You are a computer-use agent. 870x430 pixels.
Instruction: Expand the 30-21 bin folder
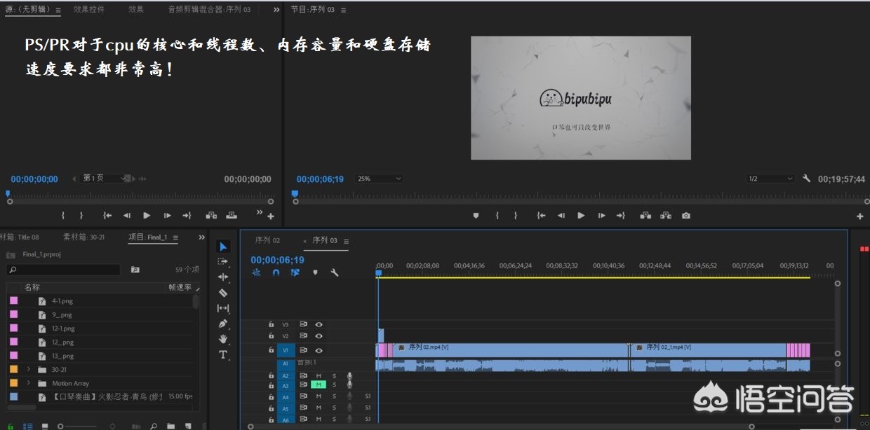(29, 369)
